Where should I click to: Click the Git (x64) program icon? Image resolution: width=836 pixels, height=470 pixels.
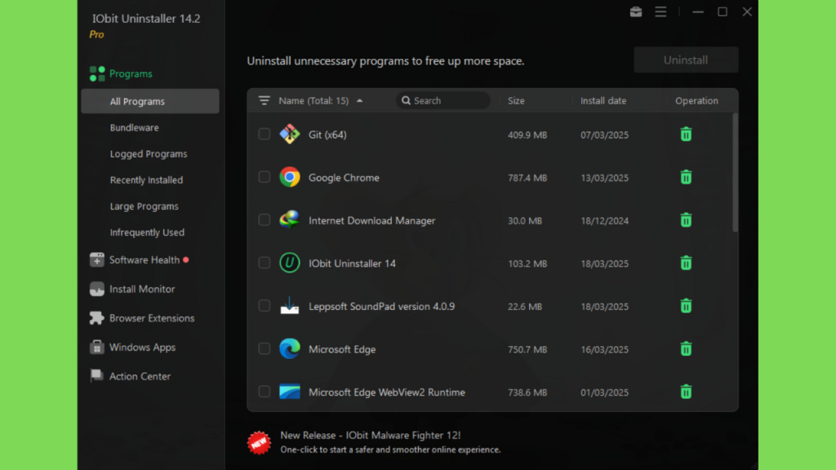(290, 135)
